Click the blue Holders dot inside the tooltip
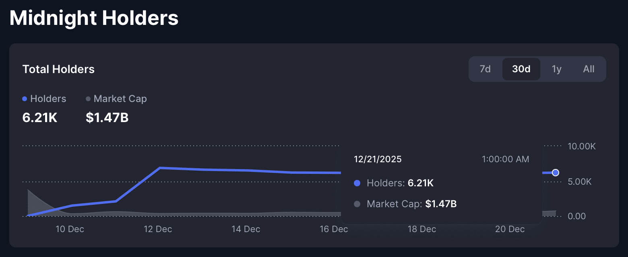This screenshot has width=628, height=257. click(x=357, y=183)
